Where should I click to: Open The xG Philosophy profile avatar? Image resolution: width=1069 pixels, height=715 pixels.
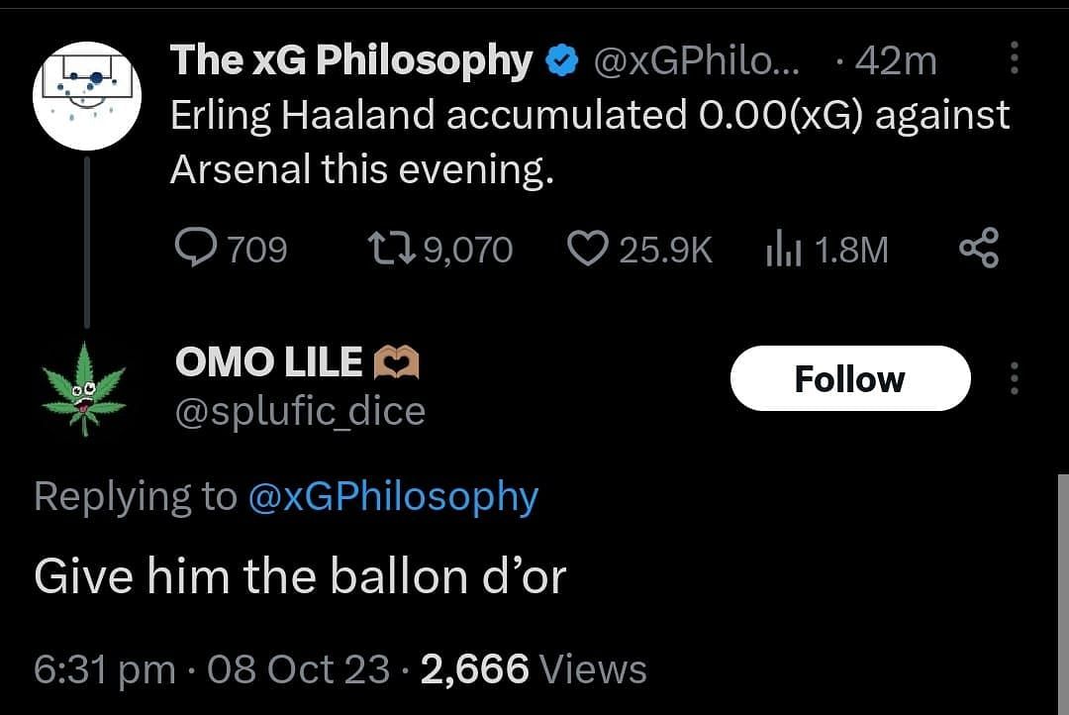coord(87,95)
